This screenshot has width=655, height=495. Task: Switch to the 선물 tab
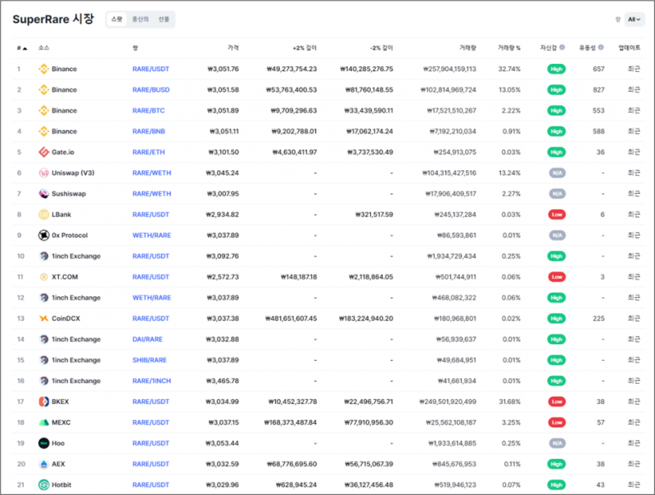click(x=164, y=19)
